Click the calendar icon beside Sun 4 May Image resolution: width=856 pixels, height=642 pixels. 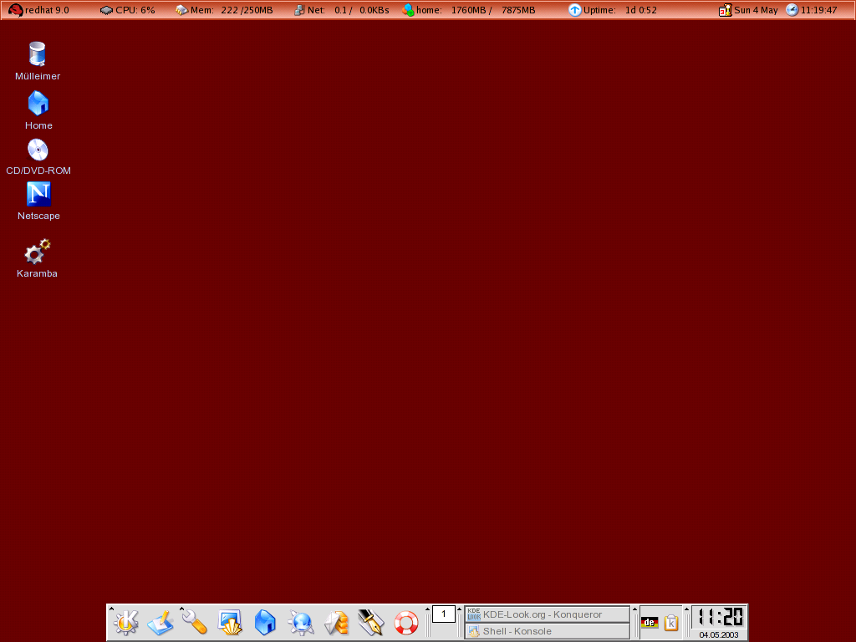pos(726,10)
